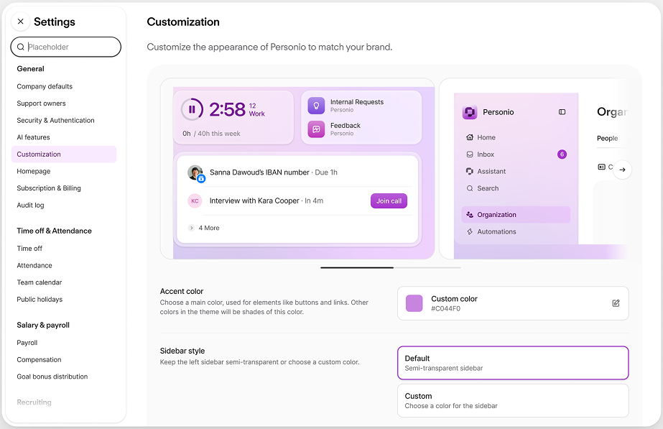Select the Default semi-transparent sidebar option

(512, 363)
